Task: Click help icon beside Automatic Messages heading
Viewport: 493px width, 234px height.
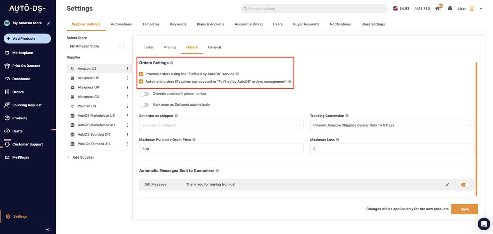Action: (x=217, y=170)
